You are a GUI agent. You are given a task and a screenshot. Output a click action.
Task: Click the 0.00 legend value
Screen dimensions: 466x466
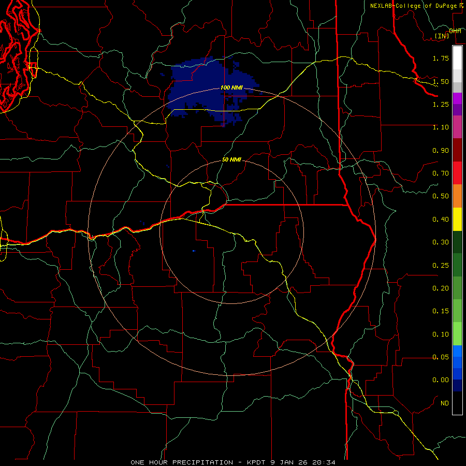(x=441, y=380)
